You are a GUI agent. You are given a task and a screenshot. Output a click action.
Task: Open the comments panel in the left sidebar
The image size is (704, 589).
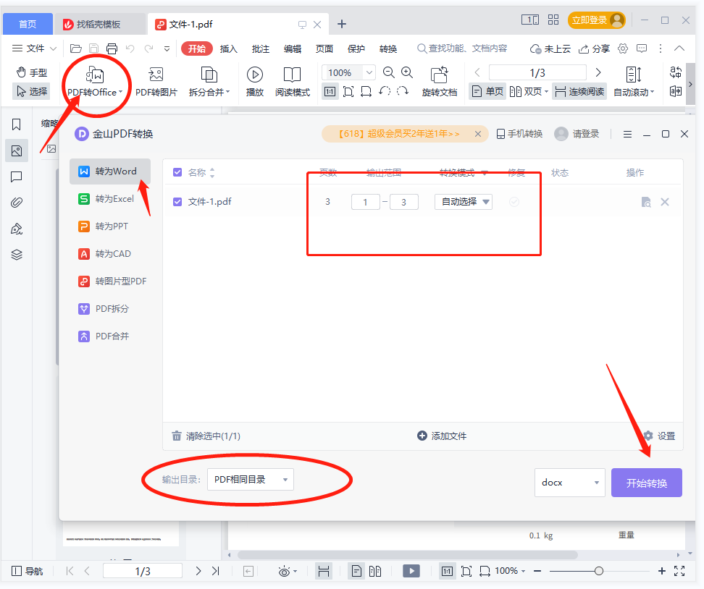point(17,177)
